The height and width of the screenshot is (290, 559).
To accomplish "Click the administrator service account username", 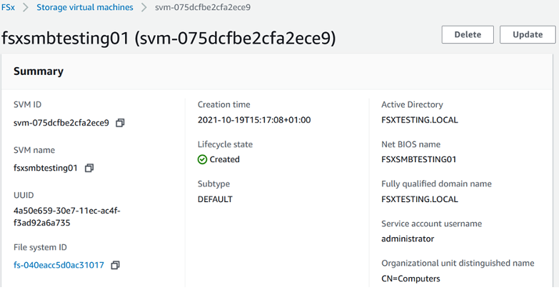I will click(408, 239).
